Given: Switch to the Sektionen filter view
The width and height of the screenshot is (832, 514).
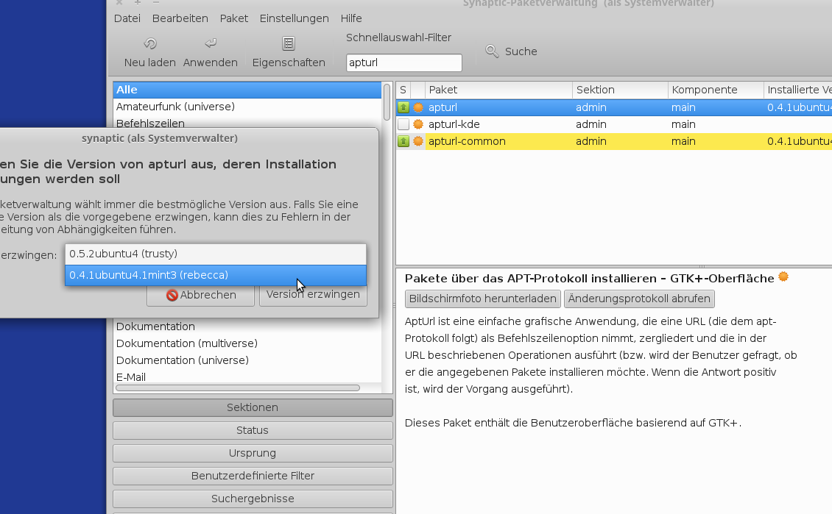Looking at the screenshot, I should click(253, 407).
